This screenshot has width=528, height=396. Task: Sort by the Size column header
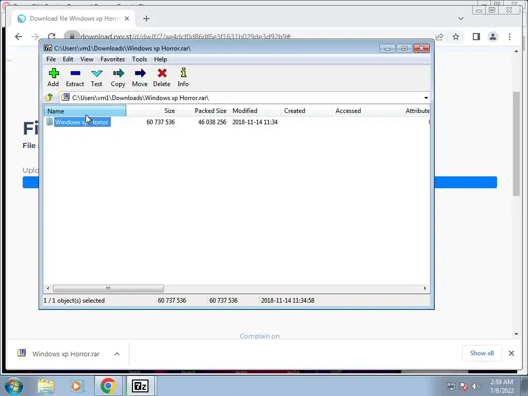(x=152, y=111)
